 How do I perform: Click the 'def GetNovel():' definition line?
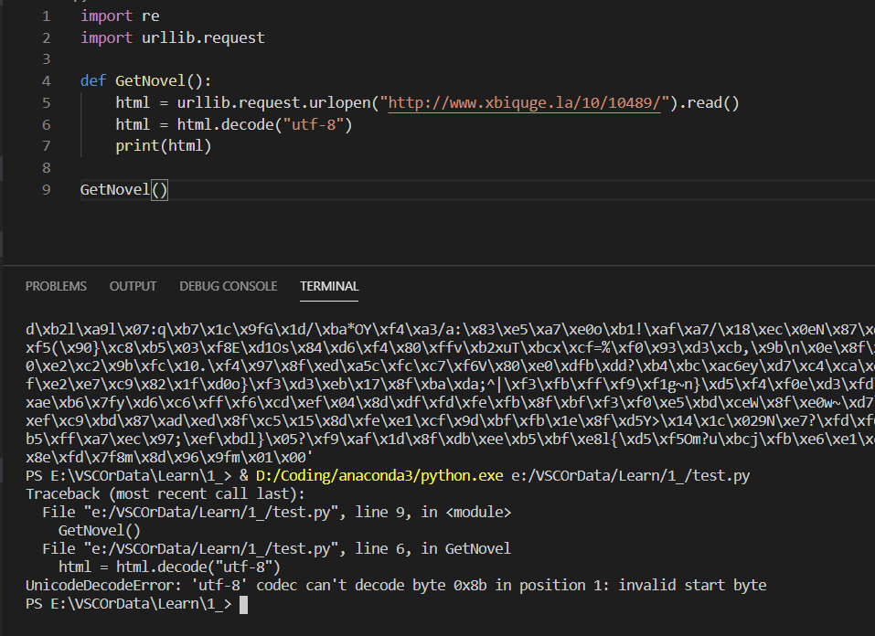pos(145,81)
